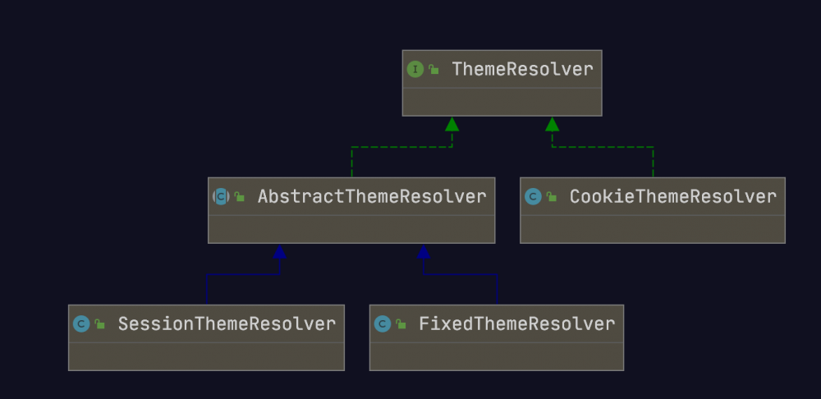
Task: Click the empty members compartment of ThemeResolver
Action: 502,103
